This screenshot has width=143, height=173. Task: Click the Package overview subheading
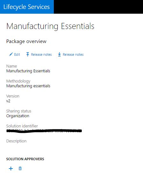(26, 41)
